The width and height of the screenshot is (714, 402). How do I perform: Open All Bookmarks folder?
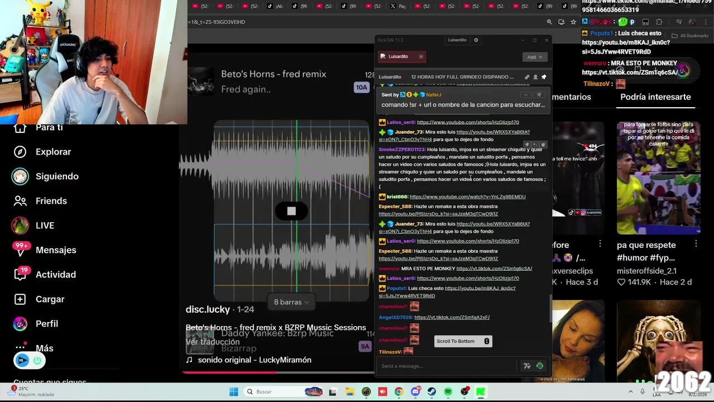pyautogui.click(x=690, y=36)
